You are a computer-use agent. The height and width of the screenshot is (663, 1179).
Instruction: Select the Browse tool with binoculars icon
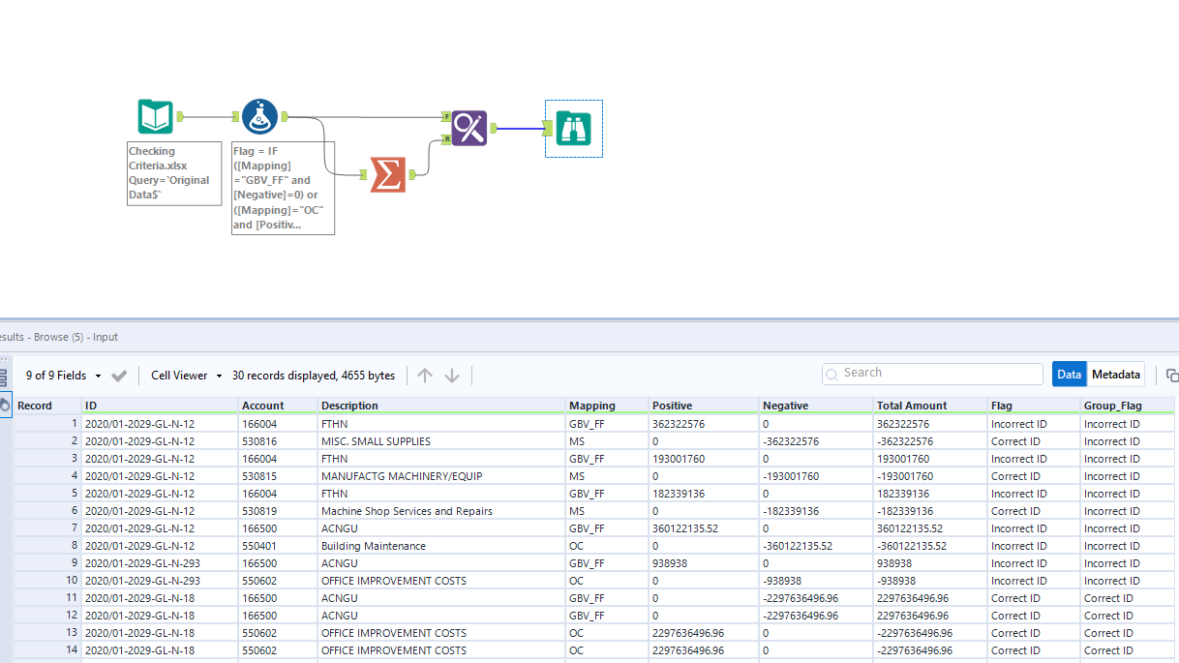click(x=573, y=128)
